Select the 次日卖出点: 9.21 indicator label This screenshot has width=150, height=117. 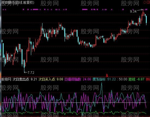[x=24, y=79]
